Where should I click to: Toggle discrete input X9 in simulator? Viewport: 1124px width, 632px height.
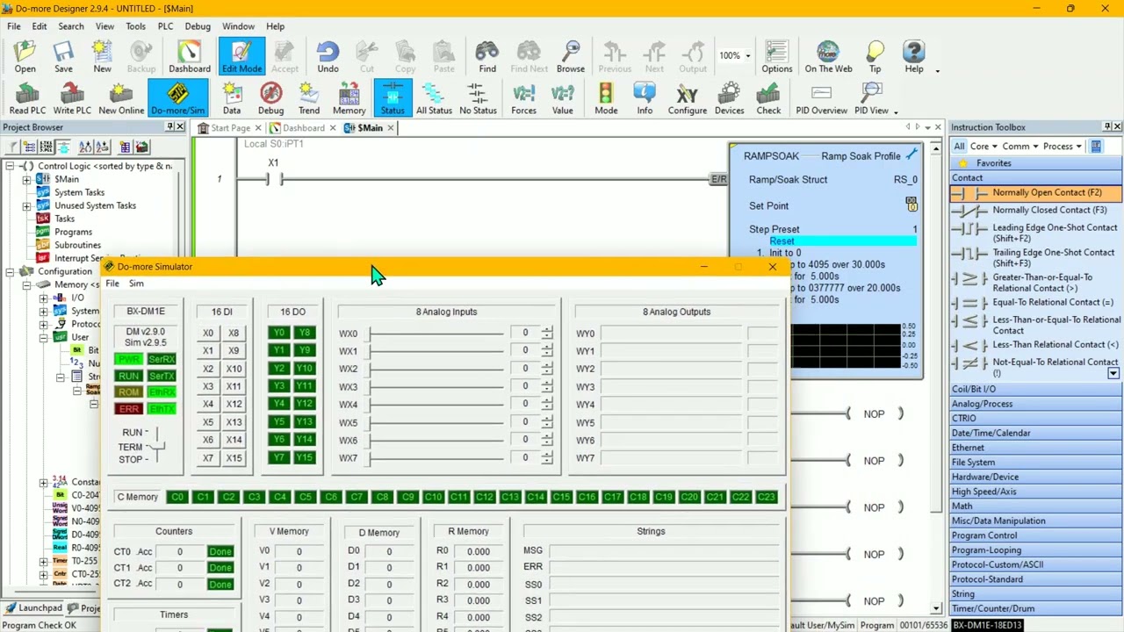(x=234, y=351)
